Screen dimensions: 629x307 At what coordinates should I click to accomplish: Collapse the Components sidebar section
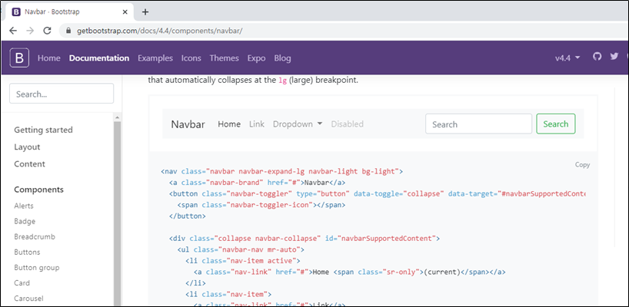click(39, 190)
